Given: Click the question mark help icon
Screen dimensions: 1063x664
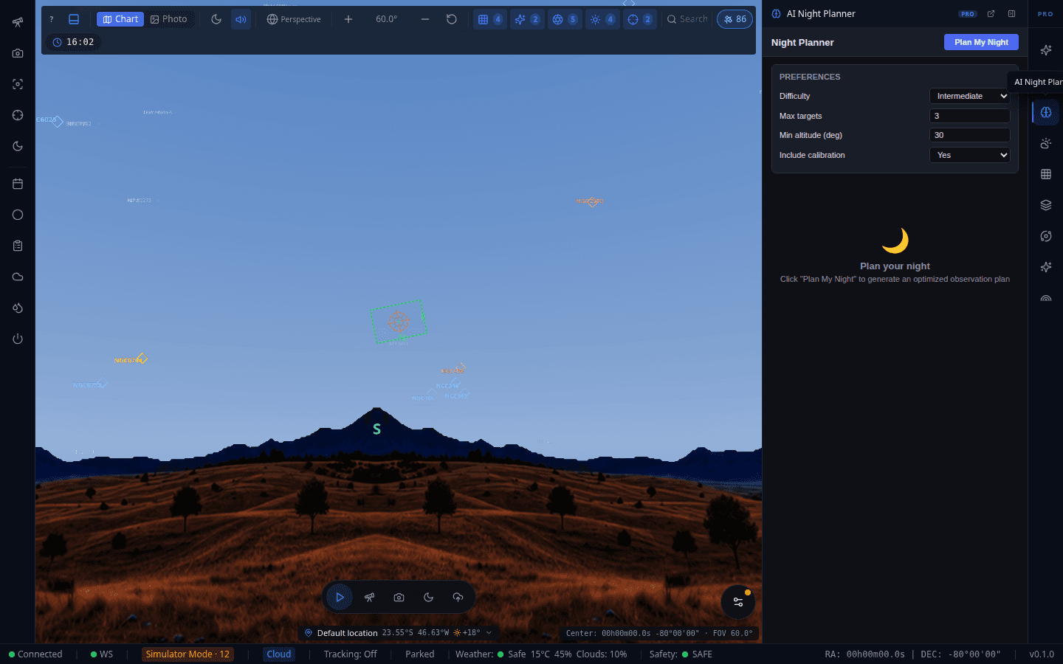Looking at the screenshot, I should 52,19.
